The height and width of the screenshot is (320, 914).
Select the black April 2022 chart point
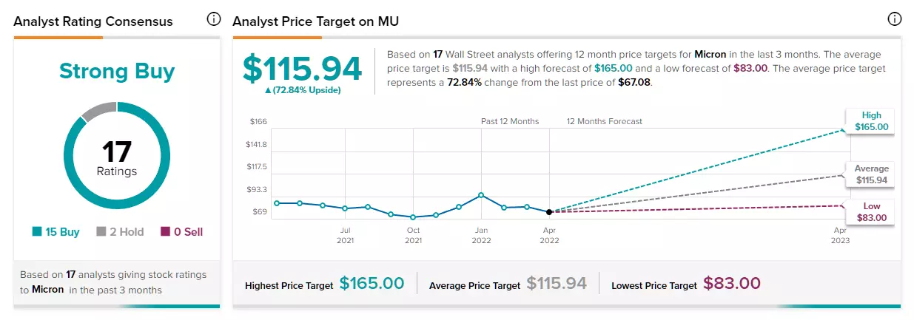pos(549,212)
